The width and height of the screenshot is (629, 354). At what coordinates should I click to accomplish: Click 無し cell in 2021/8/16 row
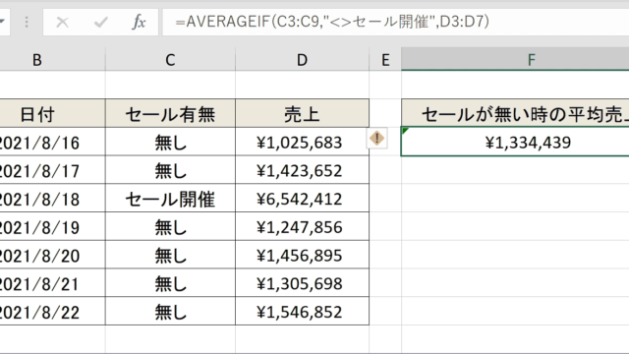(170, 142)
